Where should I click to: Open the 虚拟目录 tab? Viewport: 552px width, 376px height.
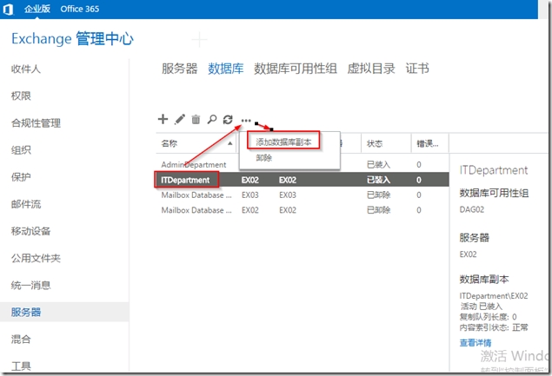point(371,69)
